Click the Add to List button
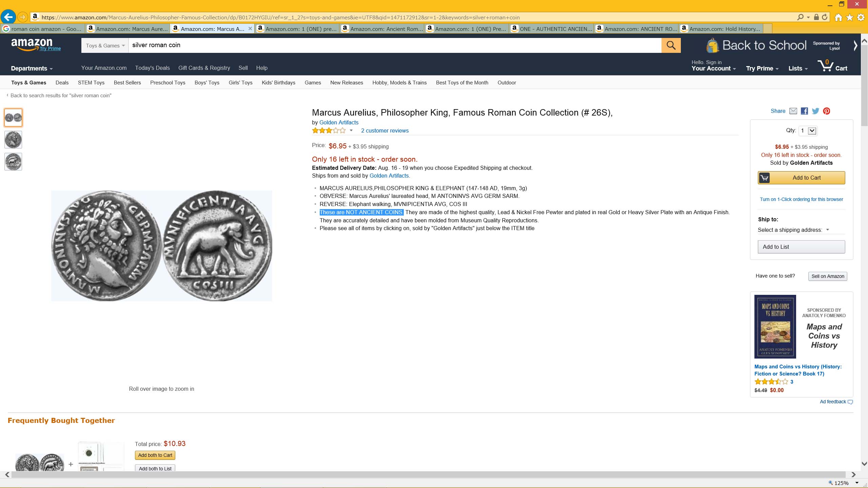868x488 pixels. coord(801,247)
